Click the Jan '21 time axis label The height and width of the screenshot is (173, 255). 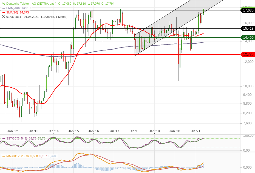[x=195, y=131]
